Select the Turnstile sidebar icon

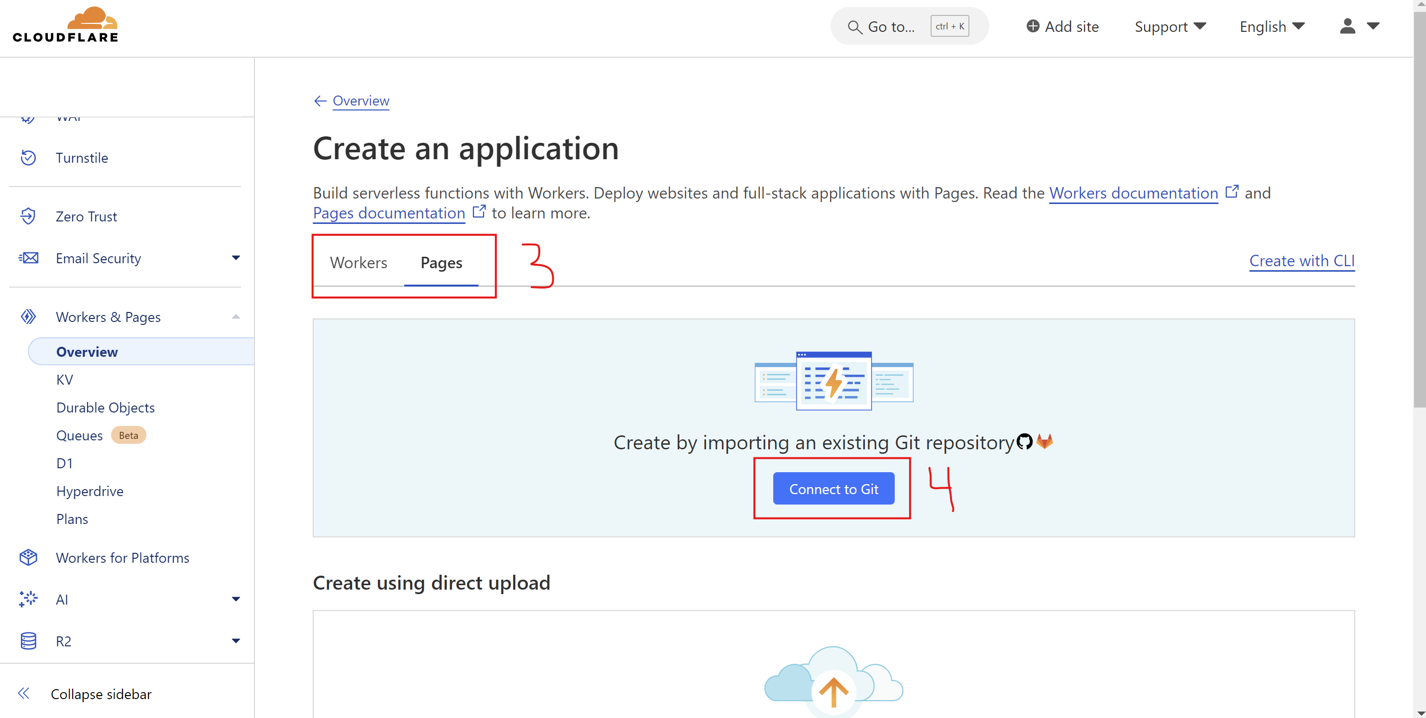point(28,158)
